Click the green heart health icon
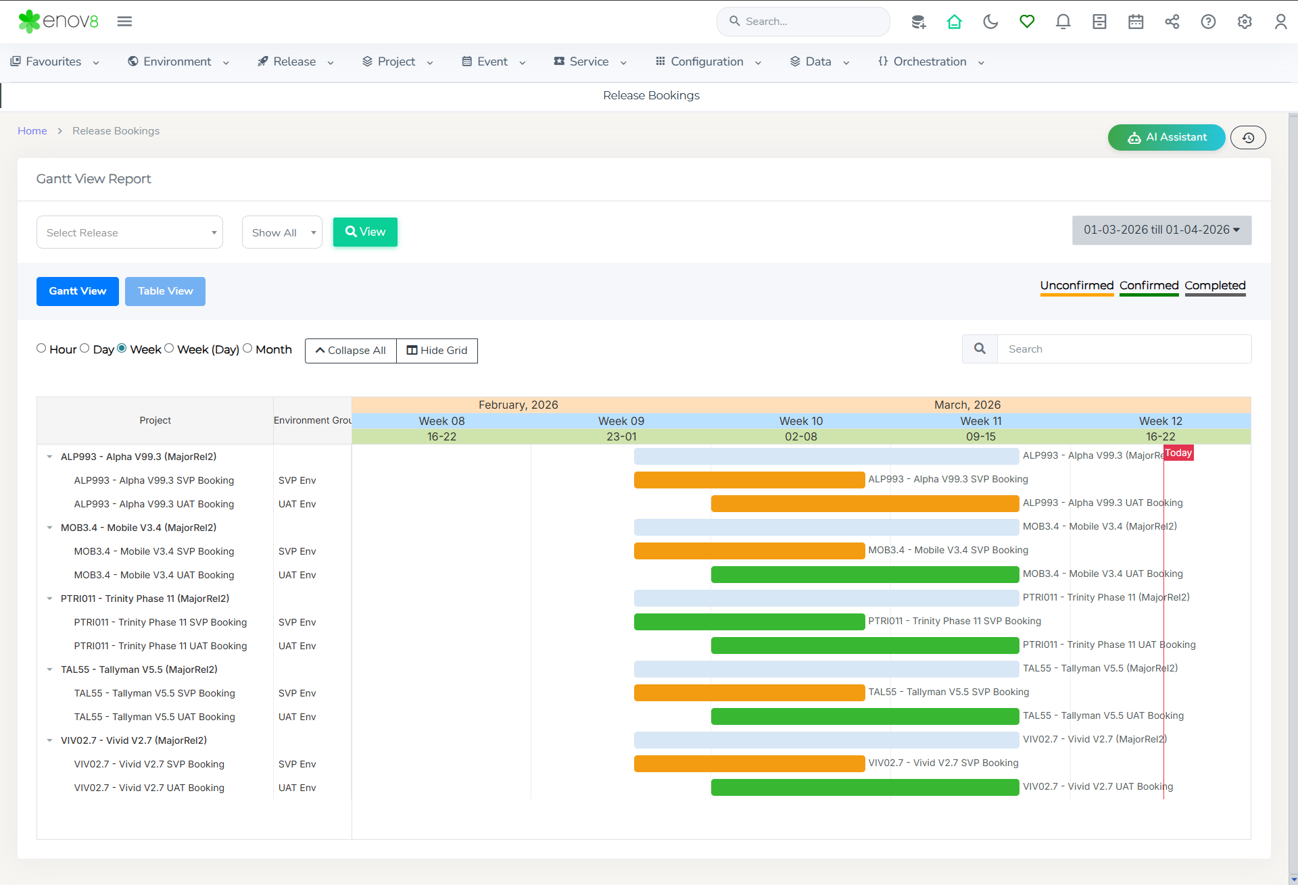This screenshot has width=1298, height=885. [1027, 22]
